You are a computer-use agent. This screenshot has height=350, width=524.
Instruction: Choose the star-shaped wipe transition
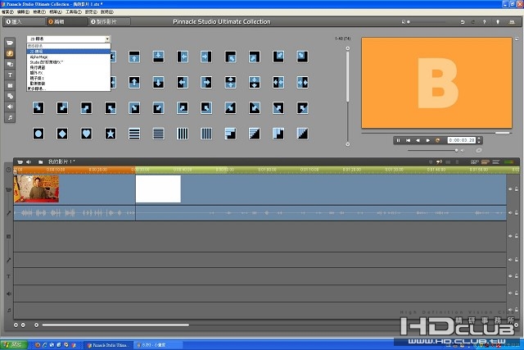tap(111, 134)
